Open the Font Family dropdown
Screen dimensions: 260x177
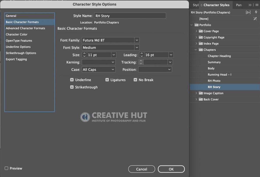point(137,40)
